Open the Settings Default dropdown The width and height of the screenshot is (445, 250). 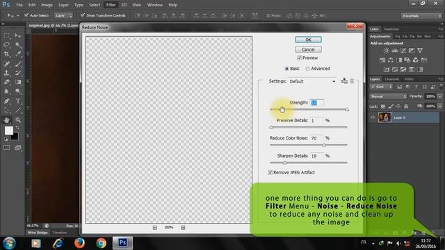(x=312, y=81)
